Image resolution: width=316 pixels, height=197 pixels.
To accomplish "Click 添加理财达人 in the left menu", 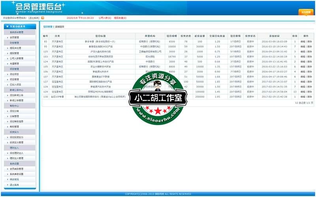I will (x=17, y=153).
